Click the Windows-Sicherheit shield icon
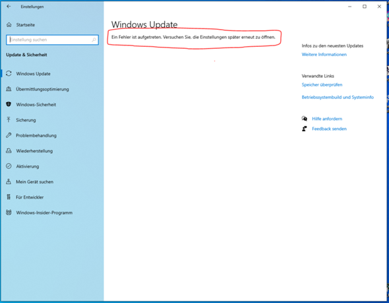 (9, 104)
